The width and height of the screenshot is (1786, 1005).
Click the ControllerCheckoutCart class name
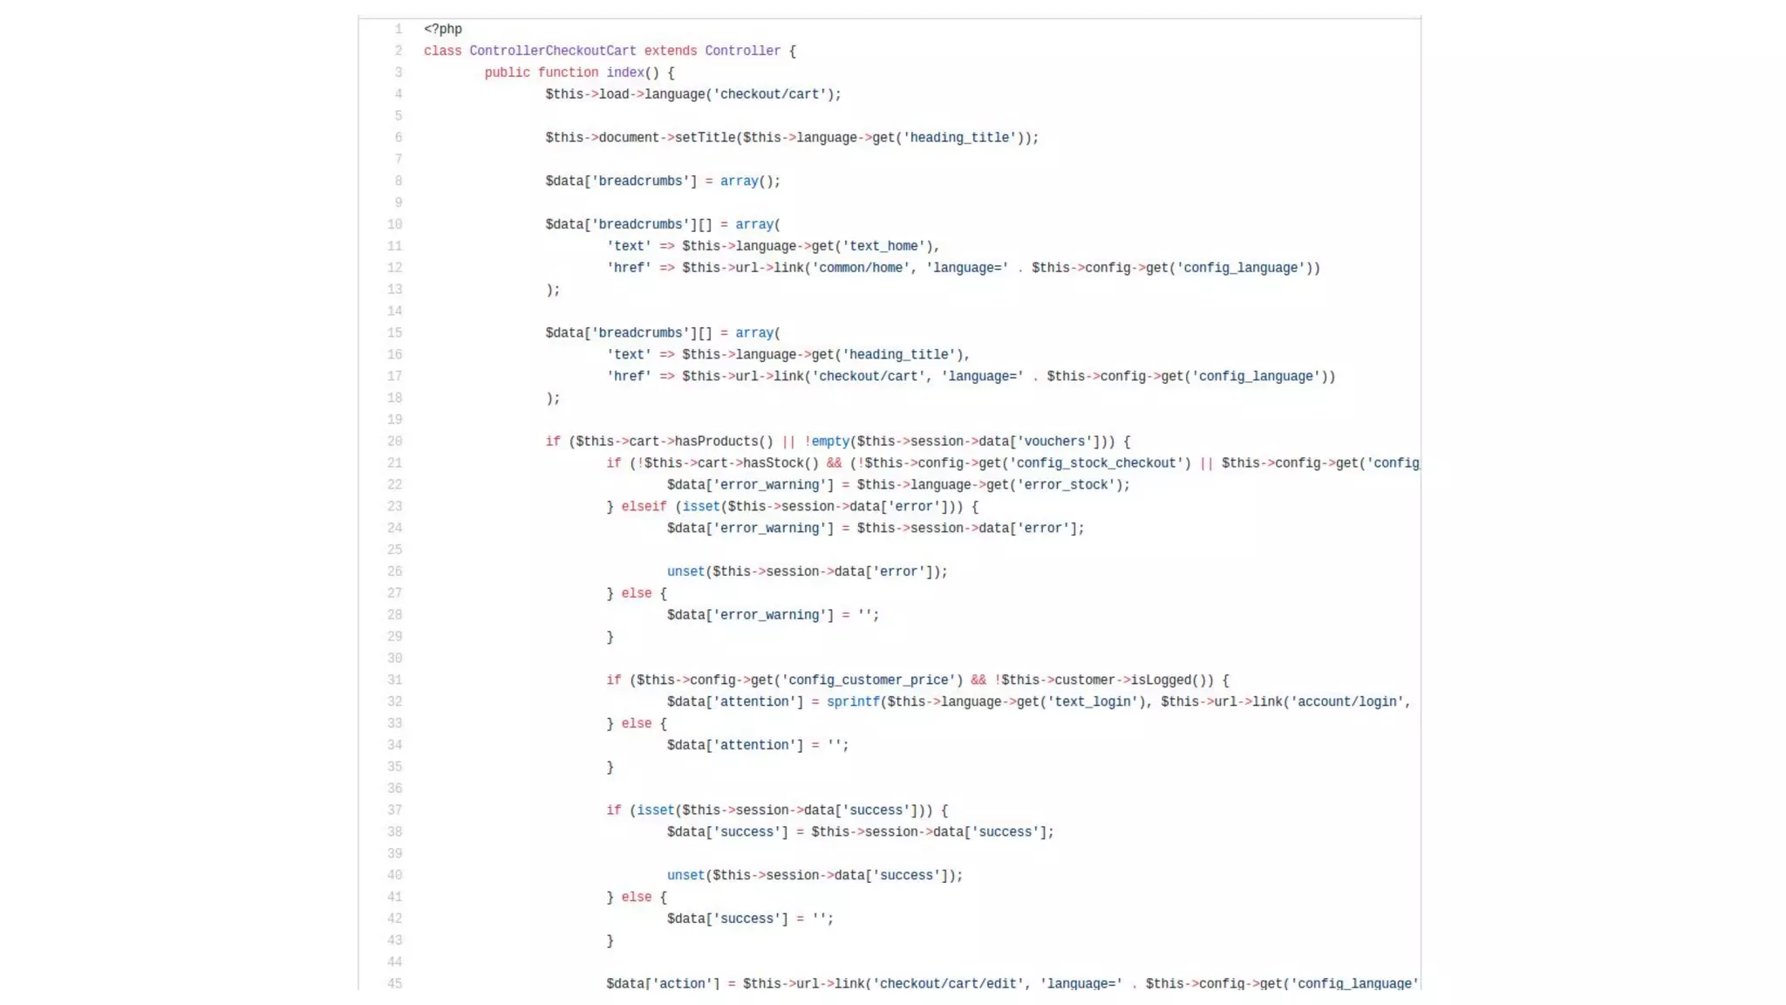point(552,51)
